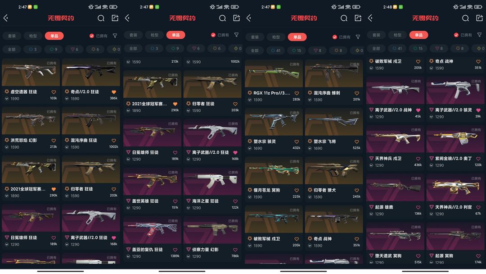
Task: Tap heart icon for 塑水宗 飞将
Action: [x=357, y=142]
